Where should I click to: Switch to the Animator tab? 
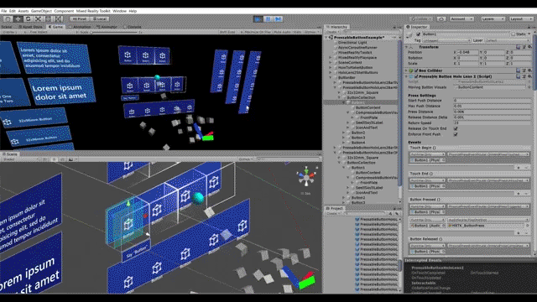107,27
